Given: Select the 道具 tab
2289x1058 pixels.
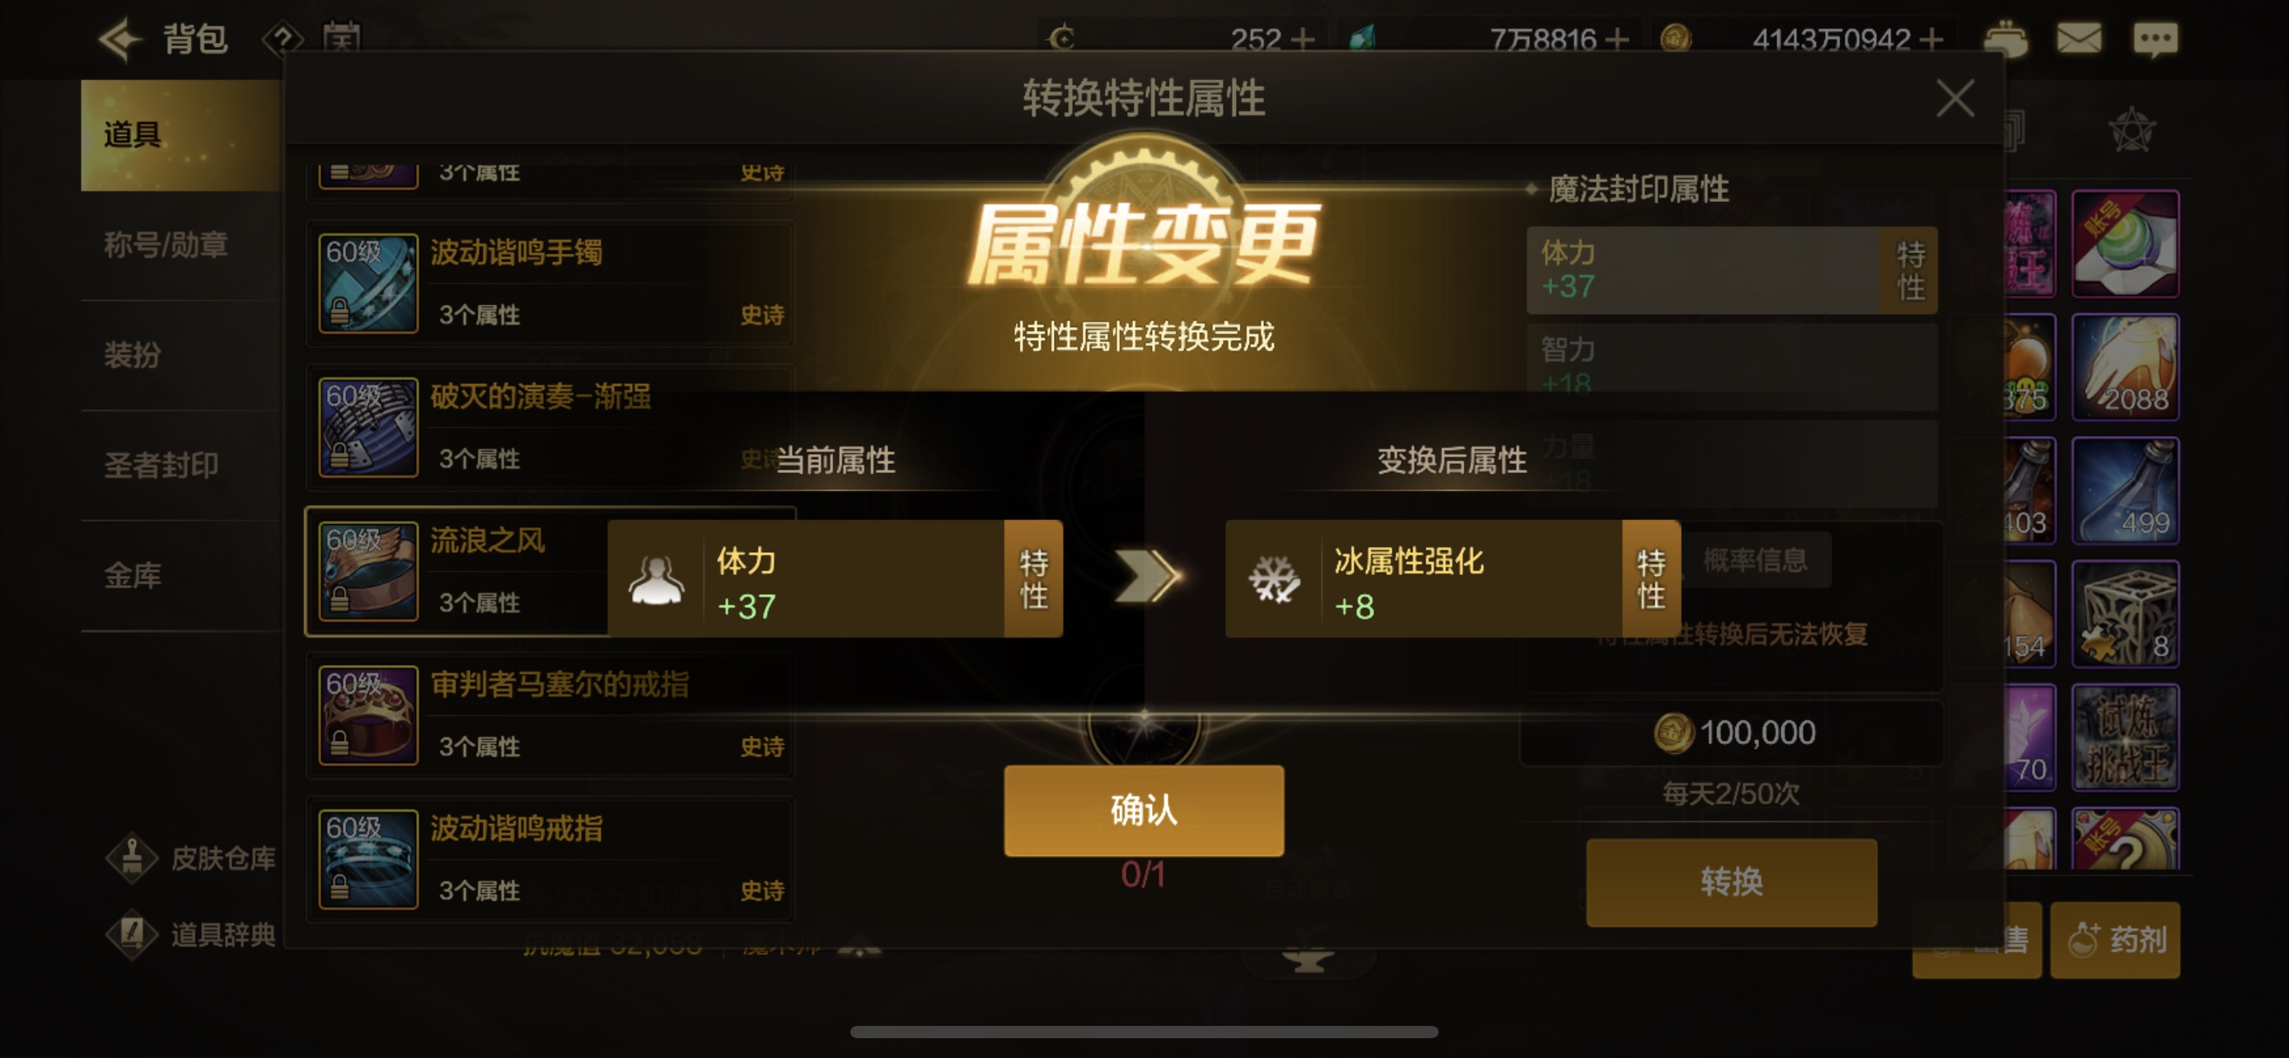Looking at the screenshot, I should [181, 135].
